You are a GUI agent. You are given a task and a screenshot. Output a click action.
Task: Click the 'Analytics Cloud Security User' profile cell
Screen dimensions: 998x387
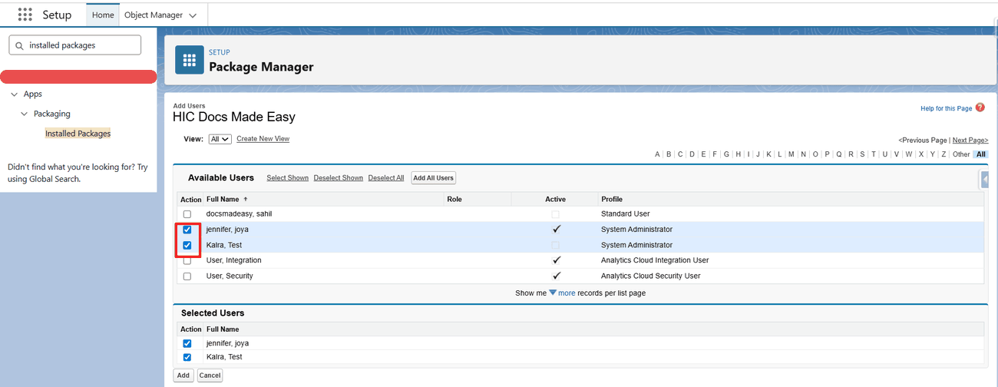tap(651, 276)
